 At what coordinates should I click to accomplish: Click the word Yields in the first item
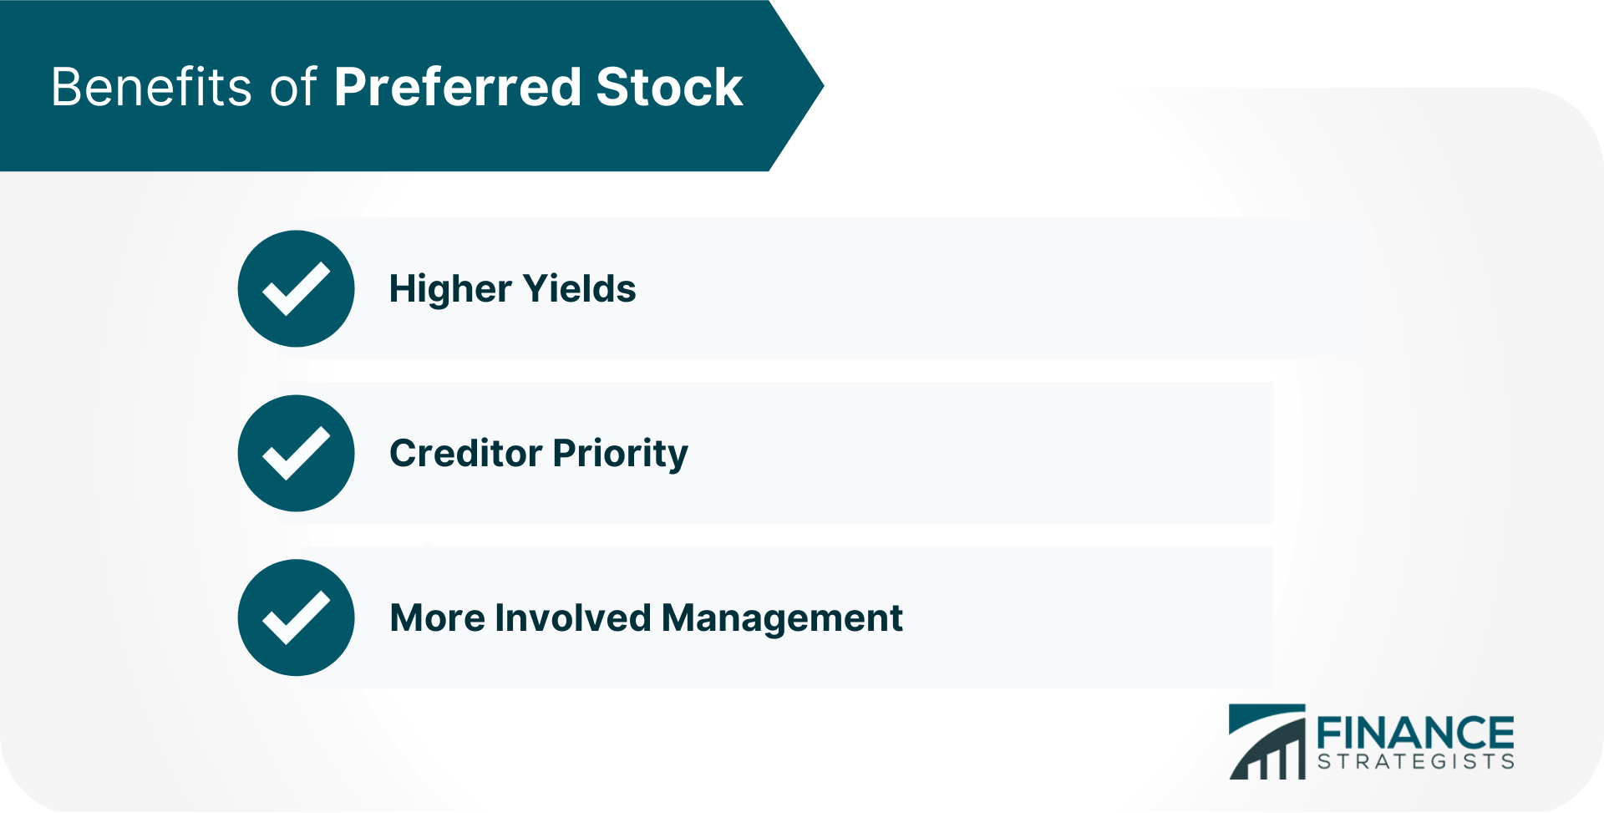(x=579, y=289)
